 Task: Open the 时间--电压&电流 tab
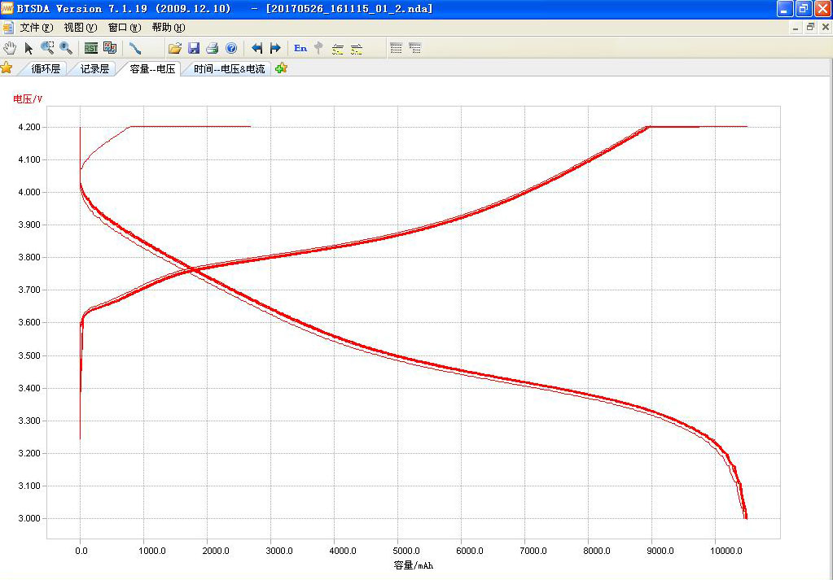(x=229, y=69)
